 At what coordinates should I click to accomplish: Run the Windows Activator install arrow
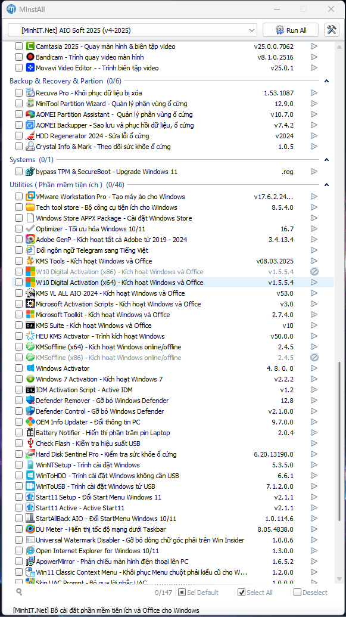pos(314,368)
